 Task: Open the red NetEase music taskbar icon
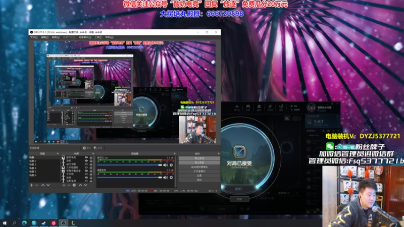(x=54, y=223)
